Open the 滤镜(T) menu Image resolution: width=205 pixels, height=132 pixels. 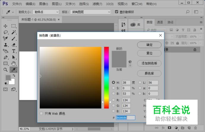coord(97,4)
